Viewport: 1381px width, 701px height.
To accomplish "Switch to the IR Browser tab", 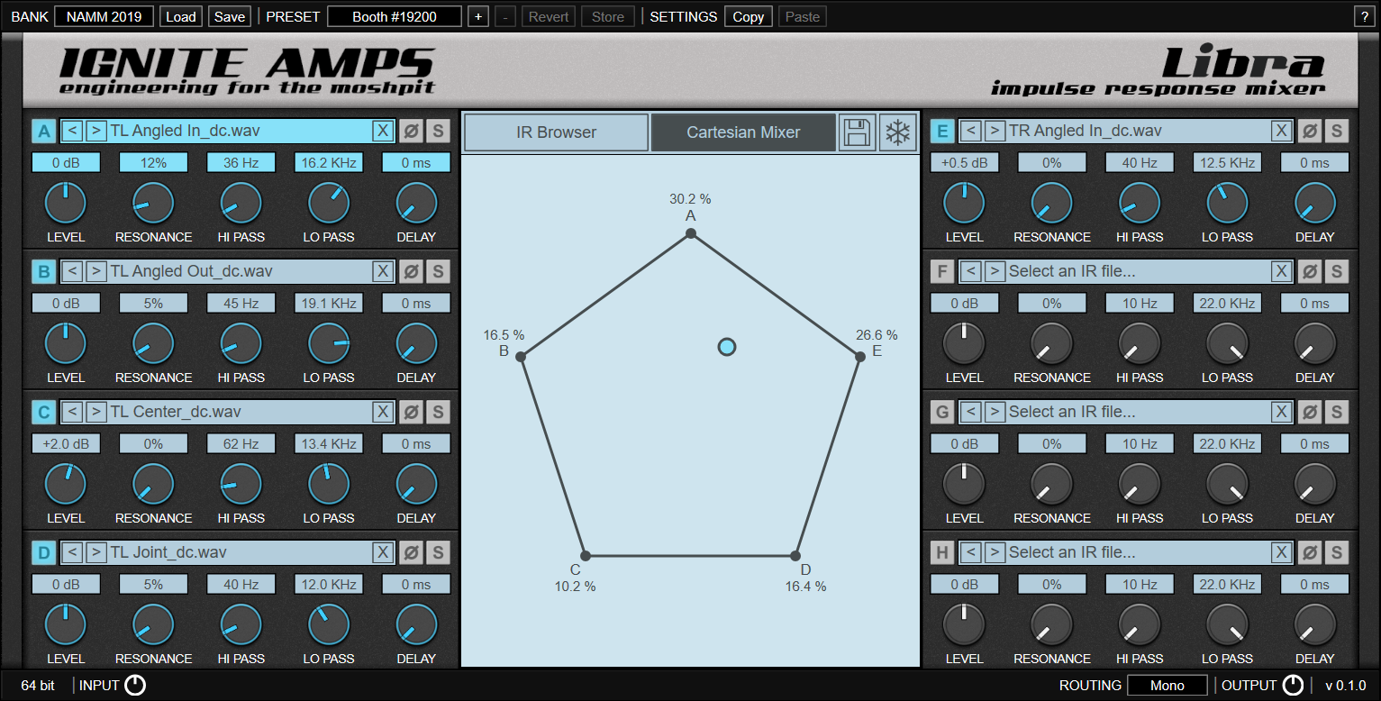I will click(556, 132).
